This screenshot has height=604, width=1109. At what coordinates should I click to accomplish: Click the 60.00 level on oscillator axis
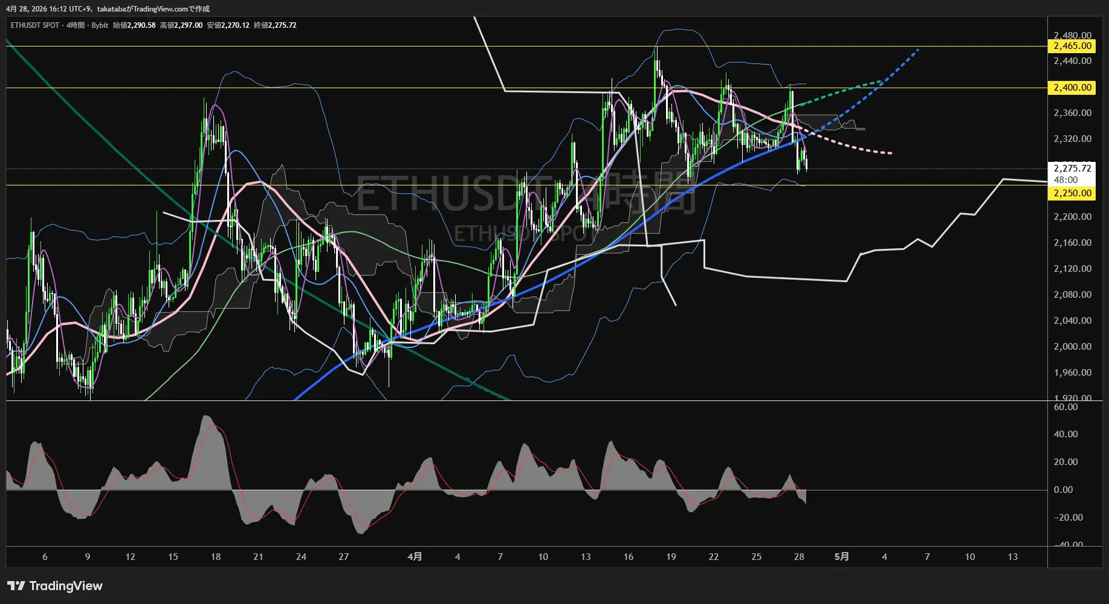coord(1065,407)
